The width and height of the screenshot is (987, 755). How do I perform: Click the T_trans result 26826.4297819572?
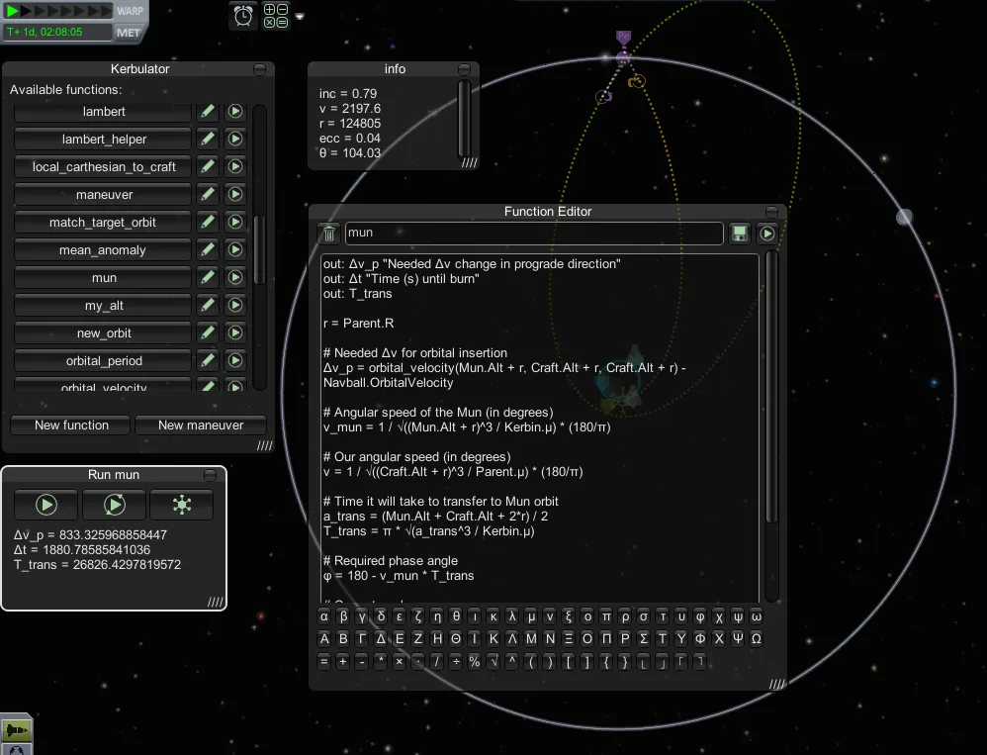127,565
